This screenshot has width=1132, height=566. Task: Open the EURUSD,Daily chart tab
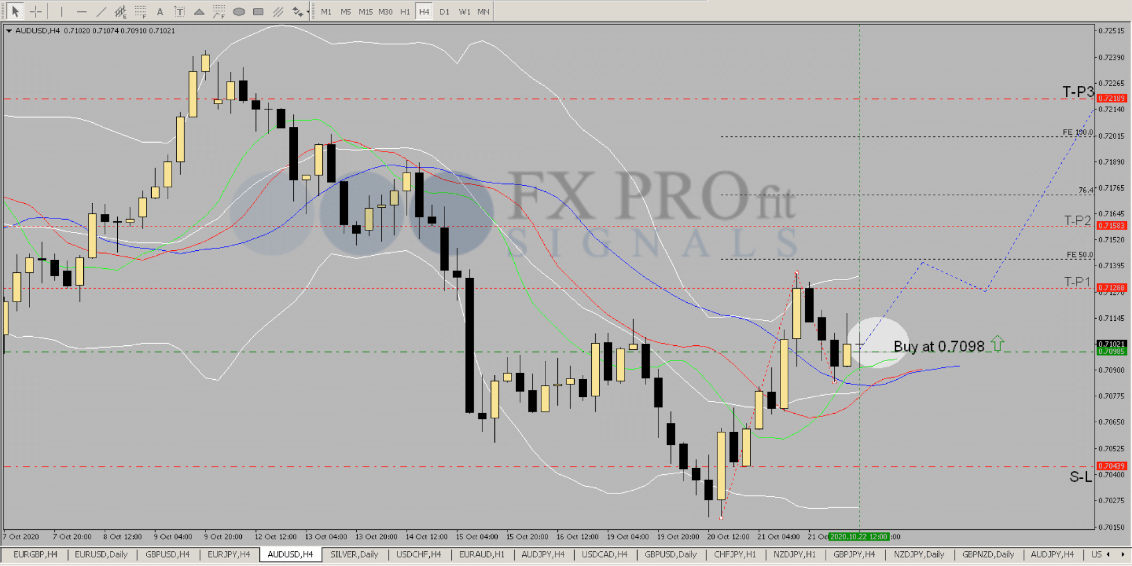[x=101, y=555]
